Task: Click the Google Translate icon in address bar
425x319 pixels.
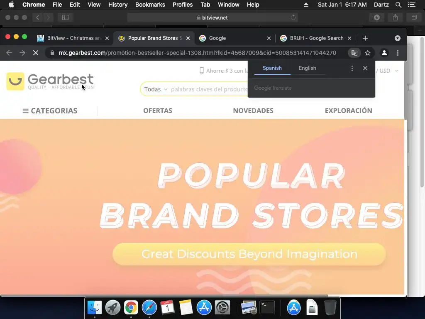Action: 354,53
